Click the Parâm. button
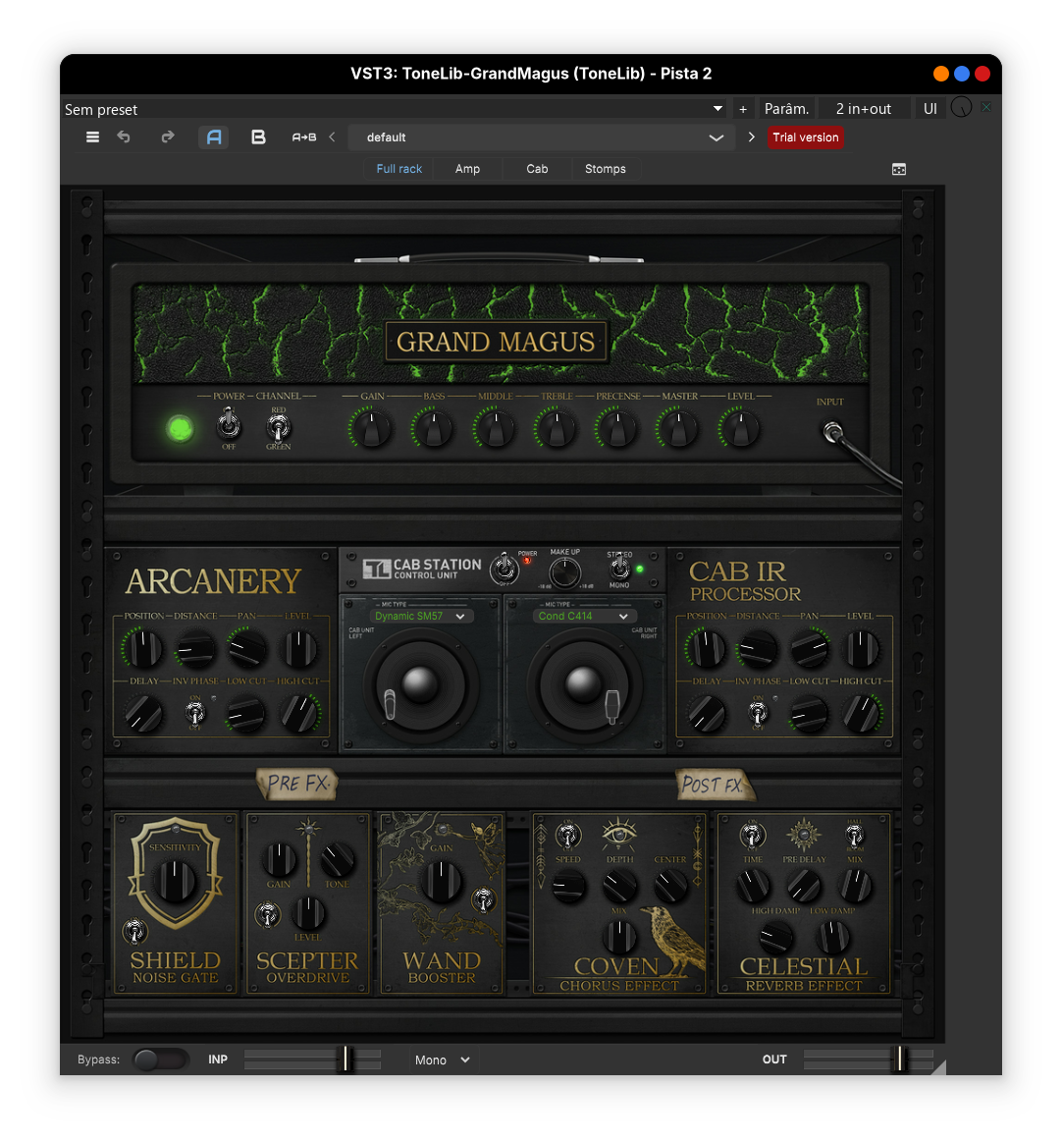Image resolution: width=1062 pixels, height=1141 pixels. (786, 109)
